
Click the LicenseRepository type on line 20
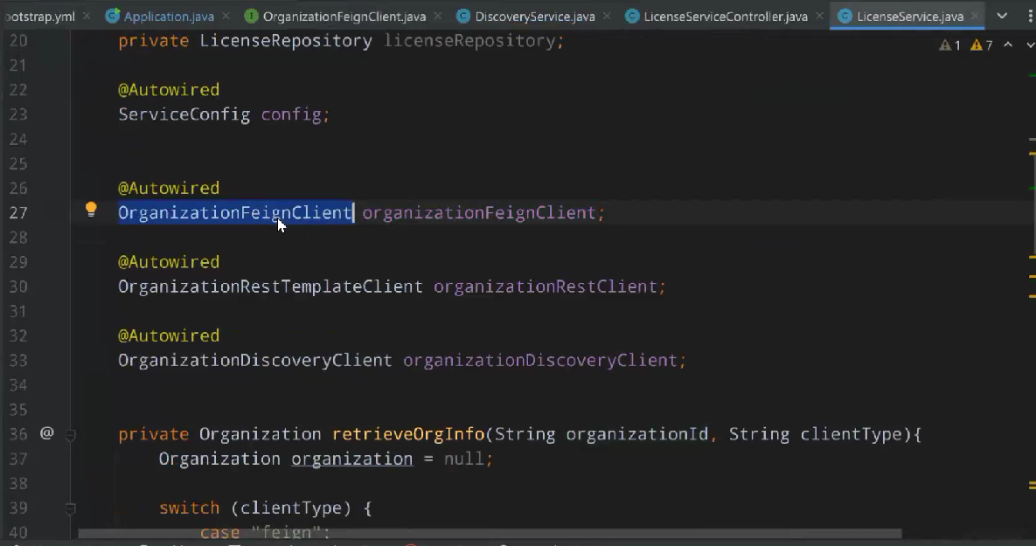[285, 41]
